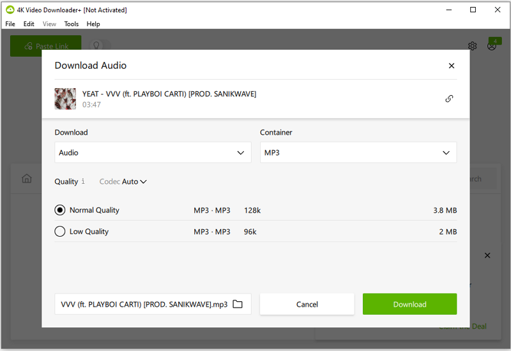Click the green Download button
Screen dimensions: 511x351
tap(409, 304)
